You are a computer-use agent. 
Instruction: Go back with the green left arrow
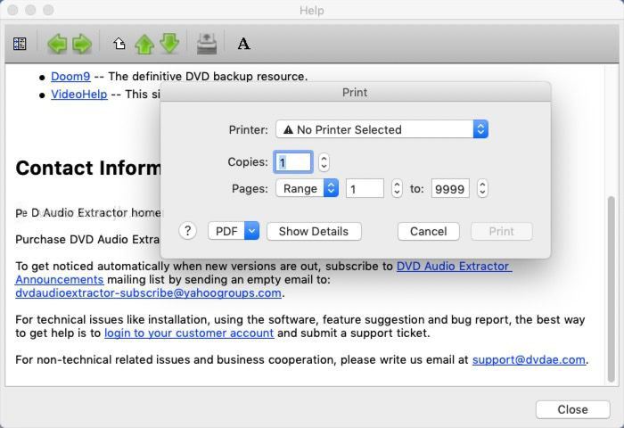[x=57, y=44]
